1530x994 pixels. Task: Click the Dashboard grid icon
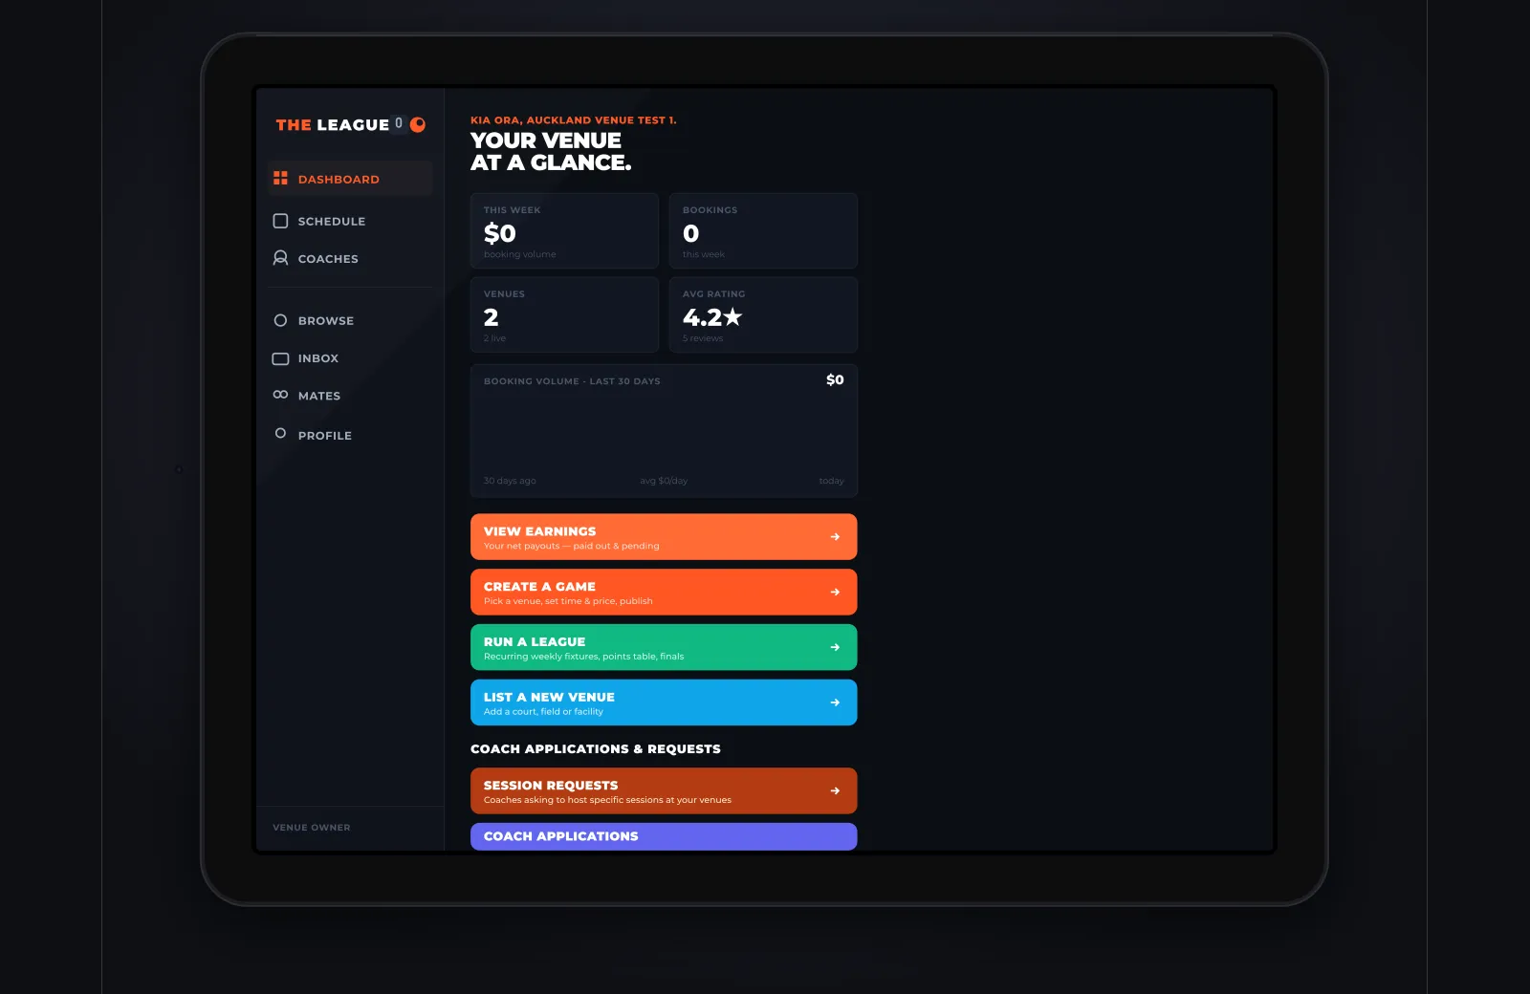280,178
